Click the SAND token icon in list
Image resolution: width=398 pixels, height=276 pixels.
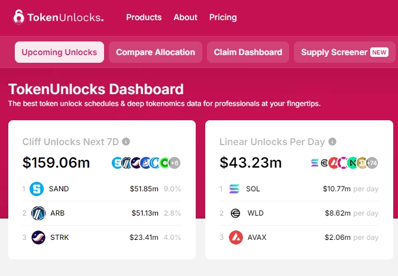coord(37,189)
